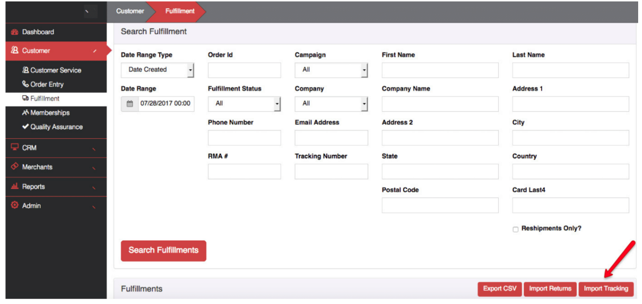Screen dimensions: 642x304
Task: Expand the Campaign dropdown
Action: click(331, 70)
